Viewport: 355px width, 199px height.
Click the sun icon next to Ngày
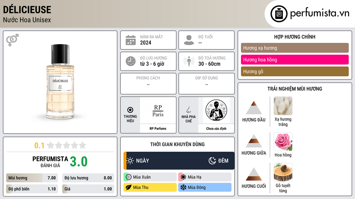(x=130, y=161)
